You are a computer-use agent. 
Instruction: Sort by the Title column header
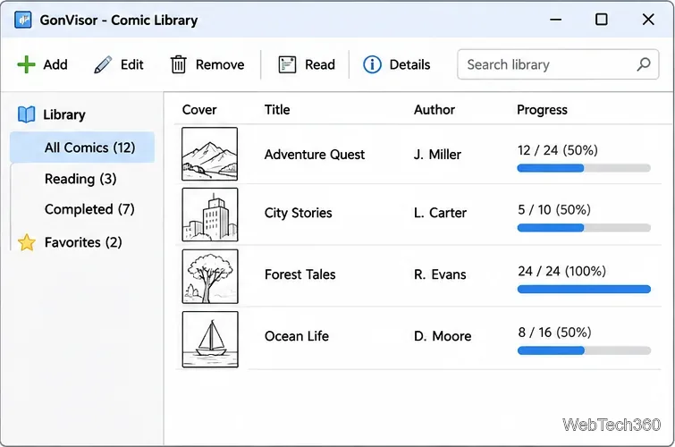click(x=277, y=110)
